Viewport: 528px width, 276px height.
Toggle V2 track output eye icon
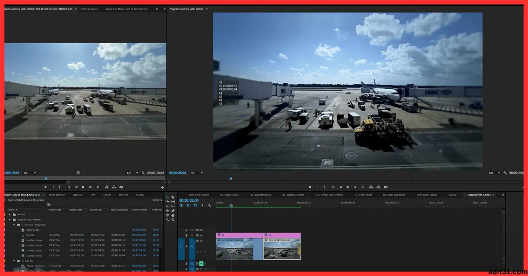[202, 236]
